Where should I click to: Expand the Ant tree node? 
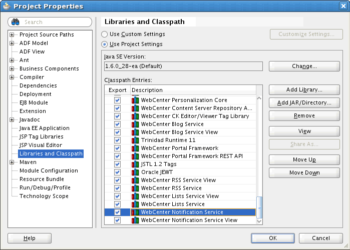[12, 60]
